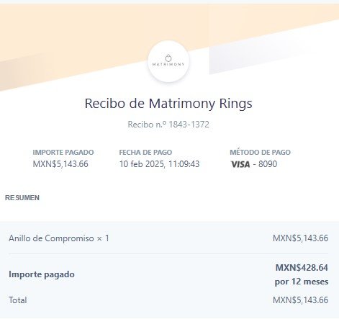
Task: Click the MÉTODO DE PAGO label
Action: point(261,152)
